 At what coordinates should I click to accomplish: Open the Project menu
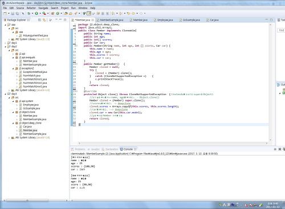coord(64,8)
